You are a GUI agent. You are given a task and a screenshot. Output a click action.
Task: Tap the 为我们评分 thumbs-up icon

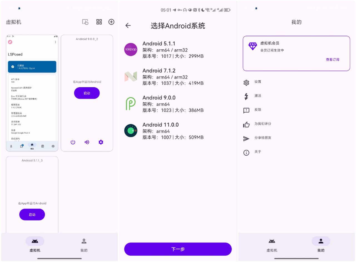coord(246,124)
